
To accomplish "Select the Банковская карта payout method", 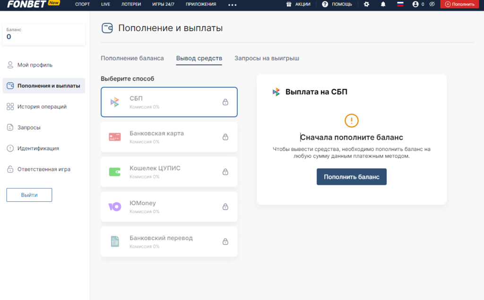I will tap(169, 137).
